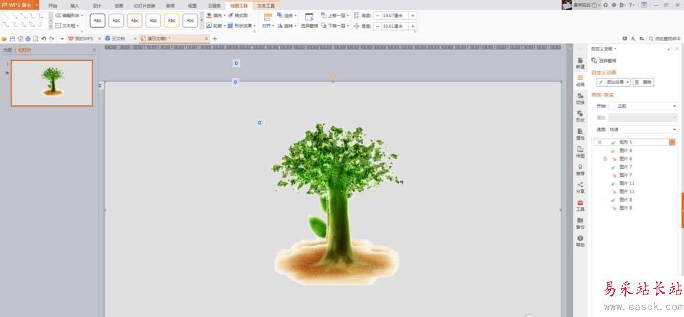The height and width of the screenshot is (317, 684).
Task: Open the 轮廓 outline dropdown
Action: point(215,26)
